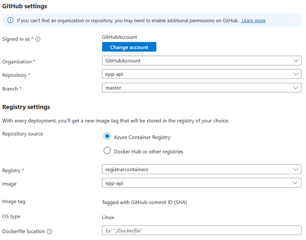Viewport: 306px width, 240px height.
Task: Open the Branch dropdown showing master
Action: 202,88
